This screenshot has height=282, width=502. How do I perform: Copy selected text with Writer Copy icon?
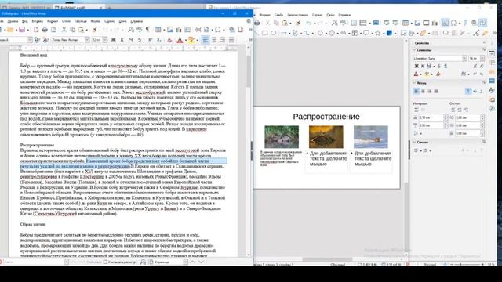click(x=73, y=30)
